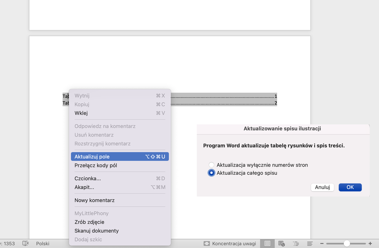Switch to print layout view
This screenshot has height=248, width=379.
click(267, 244)
